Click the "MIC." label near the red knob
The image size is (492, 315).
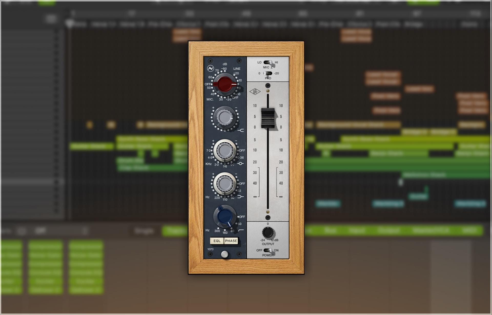(210, 99)
